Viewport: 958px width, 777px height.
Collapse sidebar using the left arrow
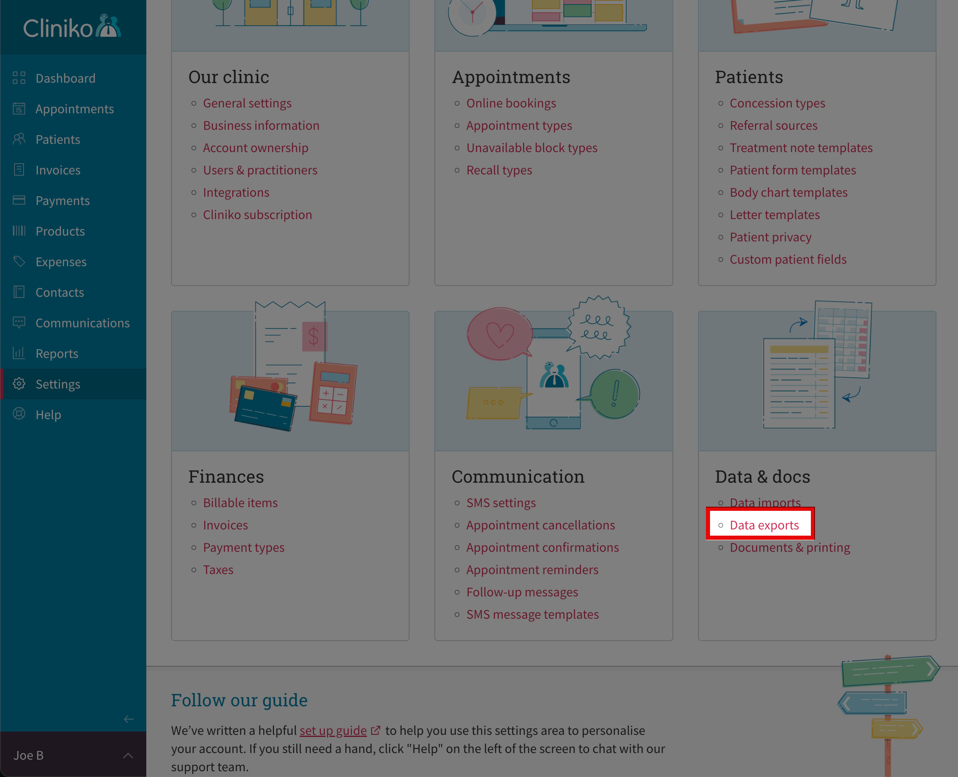129,719
